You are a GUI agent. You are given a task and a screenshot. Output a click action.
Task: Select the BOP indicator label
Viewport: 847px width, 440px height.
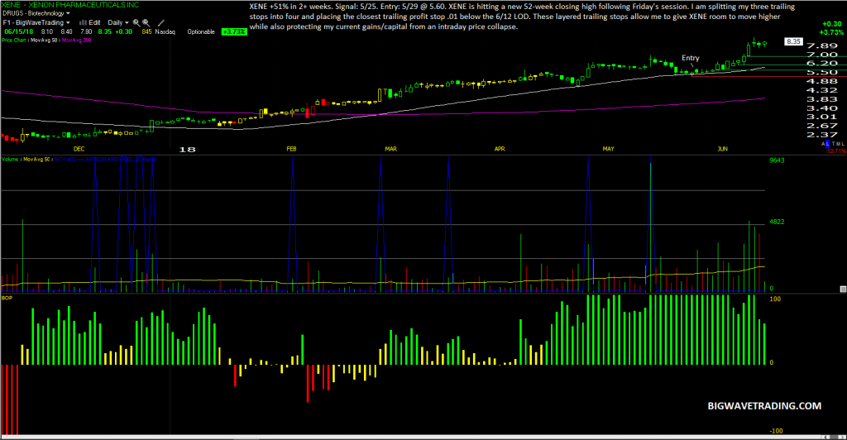click(x=7, y=298)
